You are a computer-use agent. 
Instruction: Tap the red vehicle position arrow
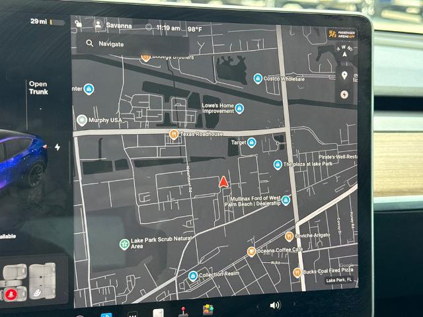click(223, 182)
